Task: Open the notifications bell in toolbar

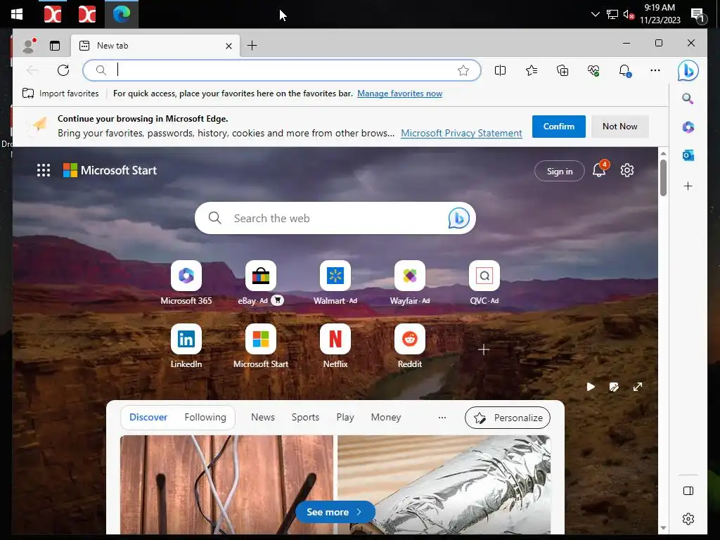Action: (624, 70)
